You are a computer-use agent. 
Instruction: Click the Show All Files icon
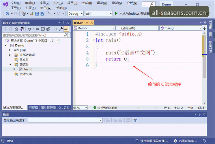[x=48, y=29]
